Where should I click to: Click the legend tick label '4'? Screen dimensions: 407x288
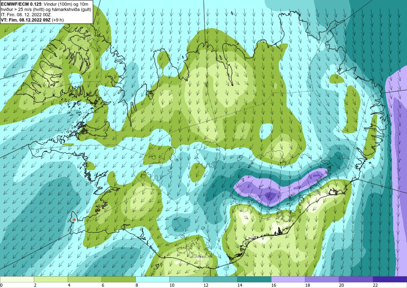point(69,285)
